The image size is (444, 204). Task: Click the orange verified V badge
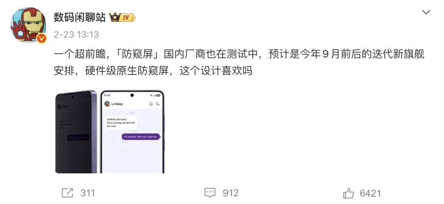[41, 38]
